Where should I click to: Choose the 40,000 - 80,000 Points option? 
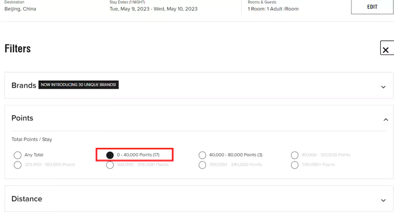(202, 155)
